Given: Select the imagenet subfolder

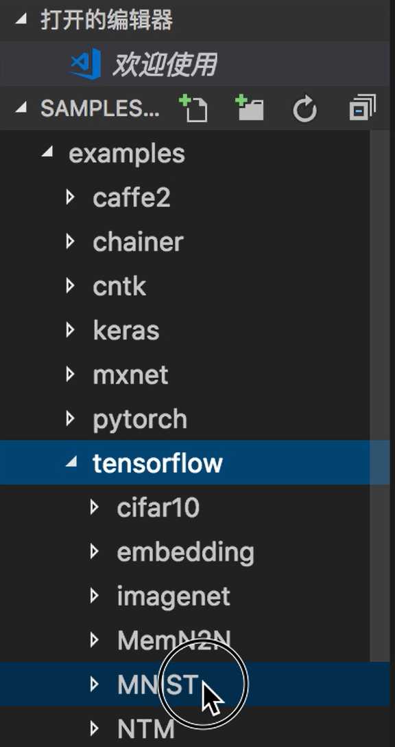Looking at the screenshot, I should tap(173, 596).
